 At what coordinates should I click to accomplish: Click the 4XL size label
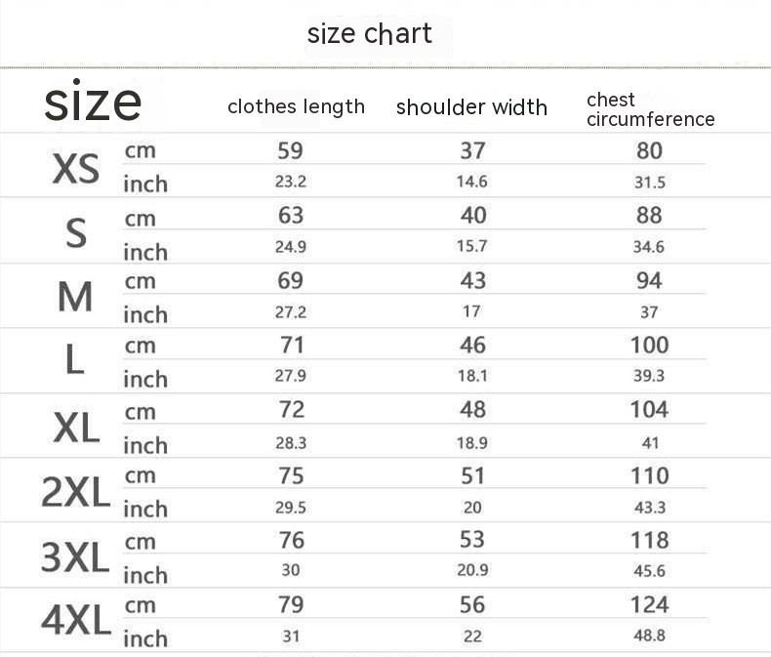coord(75,621)
